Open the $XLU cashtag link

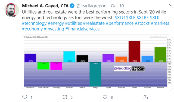120,18
